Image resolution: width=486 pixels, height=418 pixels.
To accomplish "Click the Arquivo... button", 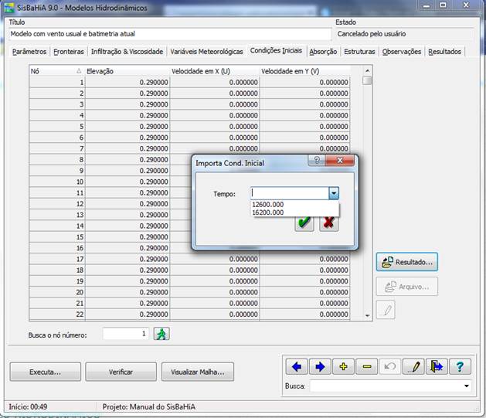I will coord(407,287).
